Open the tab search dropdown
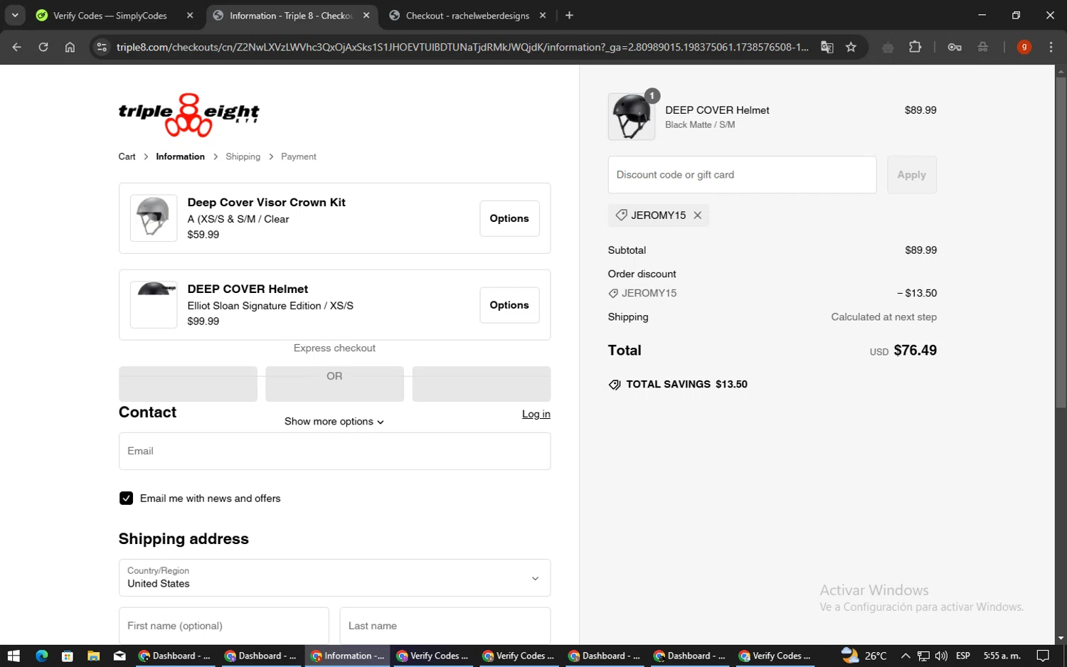 click(15, 15)
